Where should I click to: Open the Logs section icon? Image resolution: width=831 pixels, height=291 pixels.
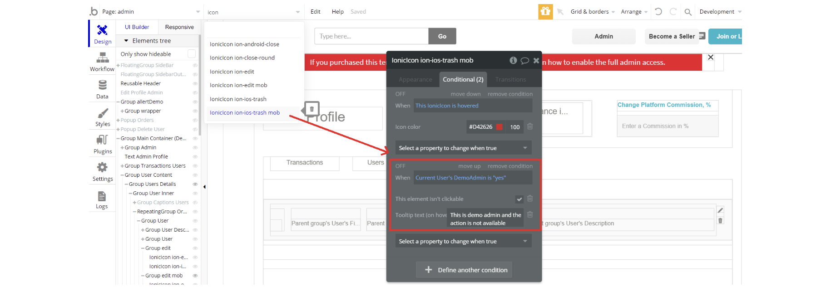coord(102,199)
